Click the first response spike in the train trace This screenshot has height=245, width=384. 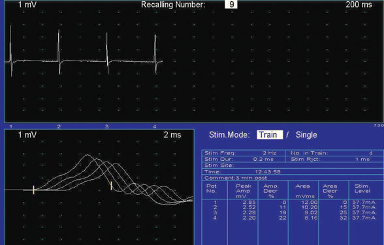10,51
